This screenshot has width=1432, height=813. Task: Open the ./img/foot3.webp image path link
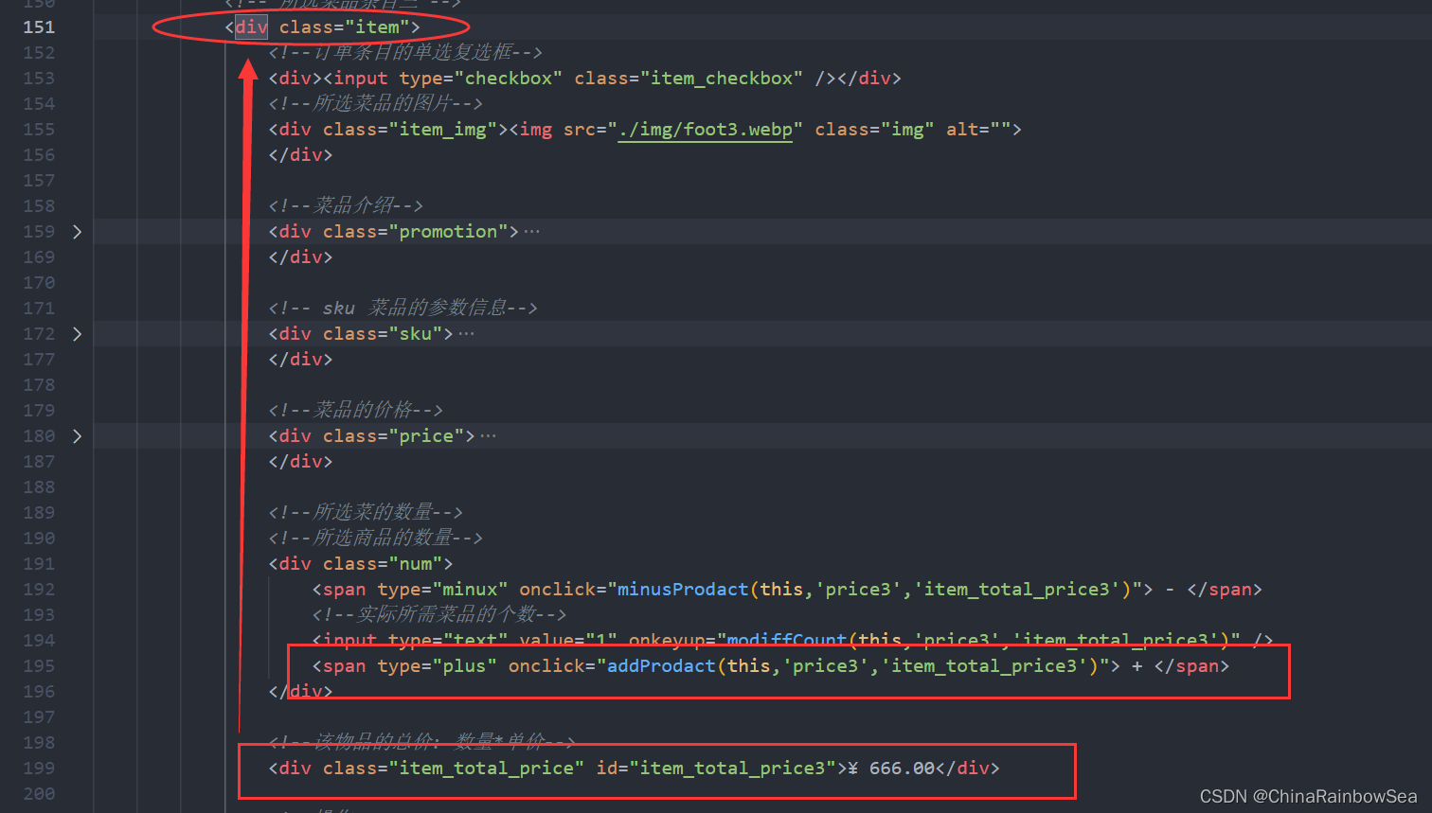click(x=705, y=130)
